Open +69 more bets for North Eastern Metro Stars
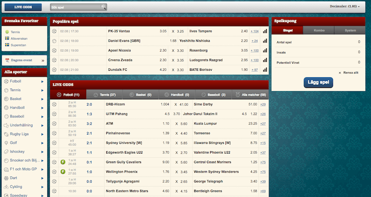 (263, 191)
